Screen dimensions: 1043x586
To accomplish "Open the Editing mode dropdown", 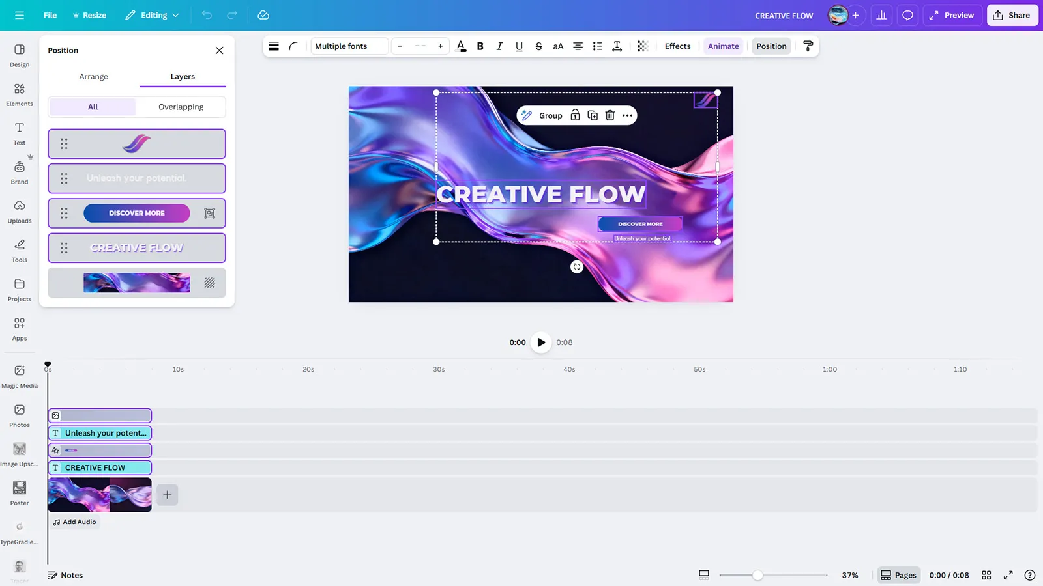I will click(153, 15).
